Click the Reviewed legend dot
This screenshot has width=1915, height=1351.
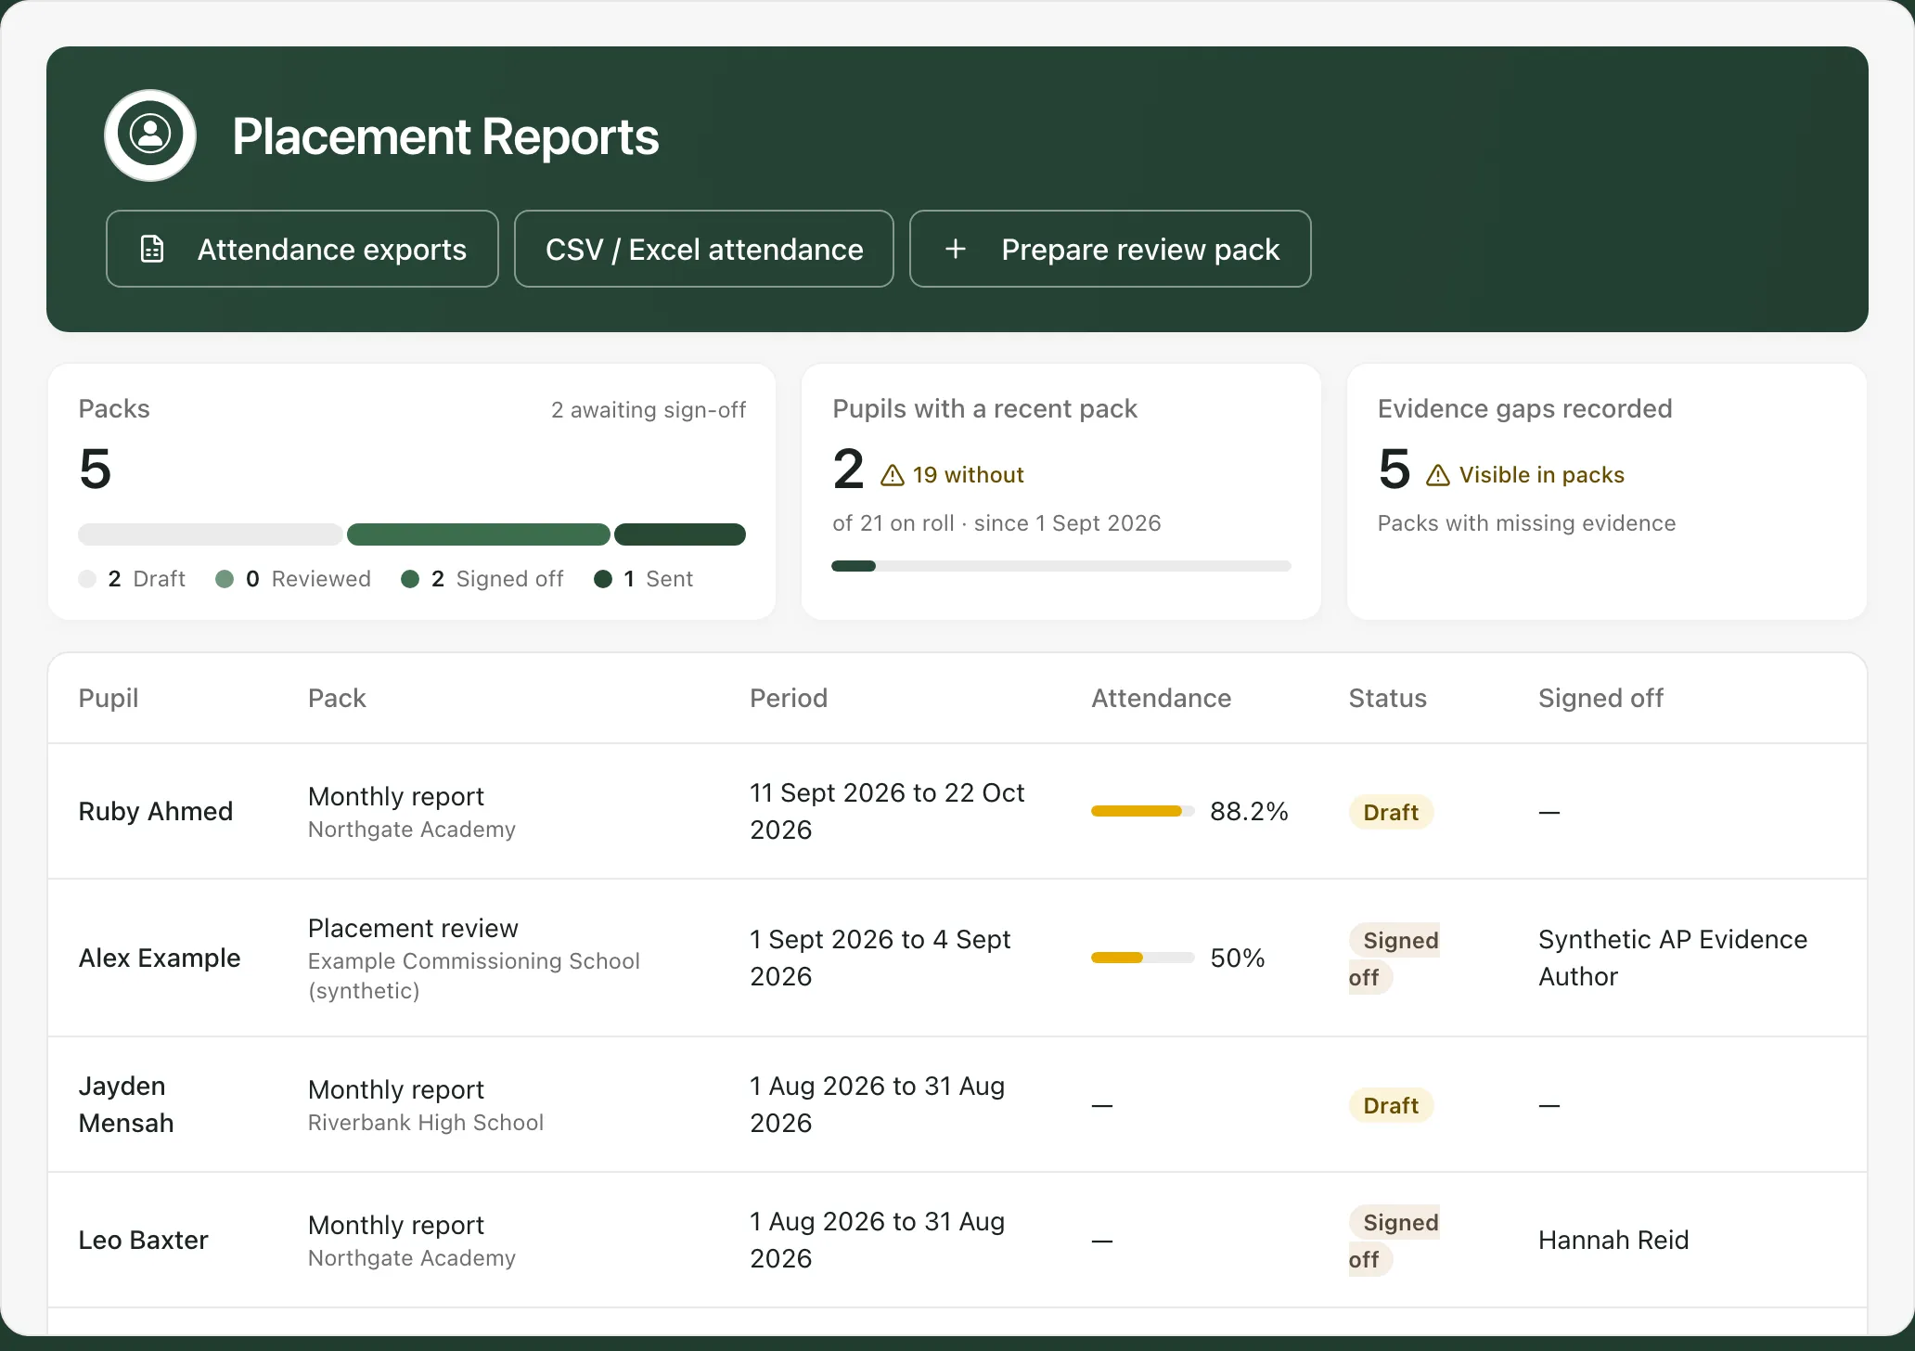coord(225,579)
